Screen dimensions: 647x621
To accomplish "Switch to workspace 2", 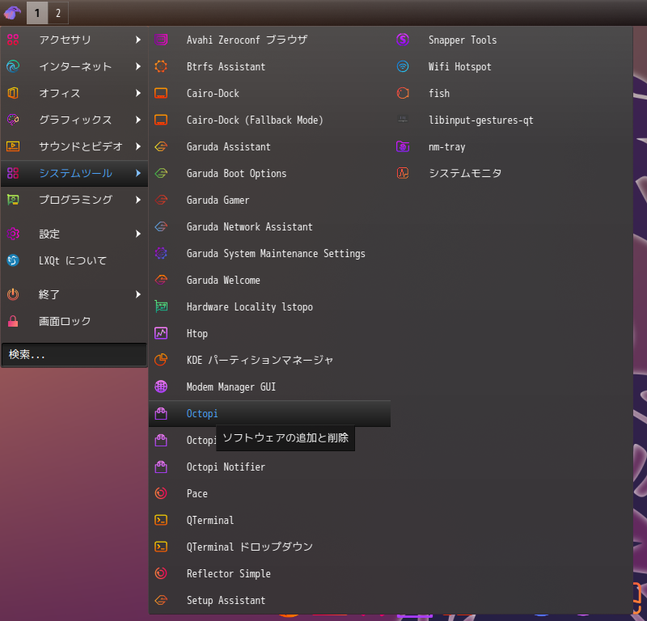I will pos(58,13).
